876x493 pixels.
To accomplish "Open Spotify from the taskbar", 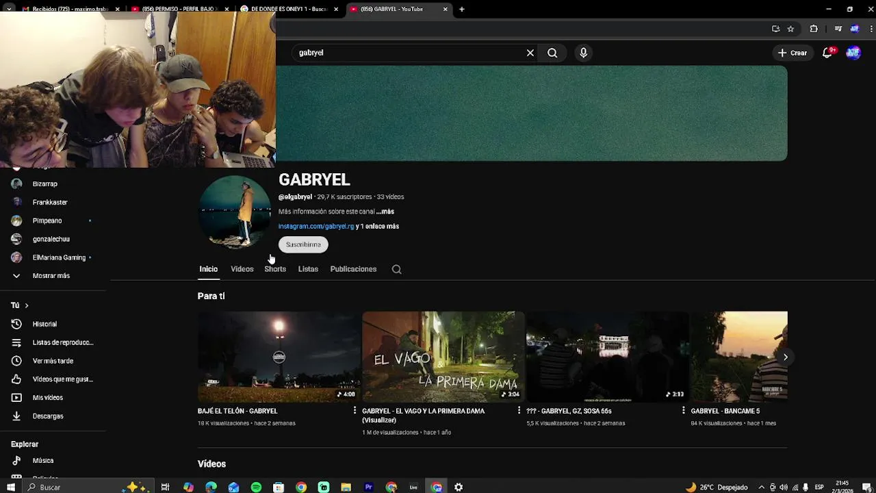I will [256, 487].
